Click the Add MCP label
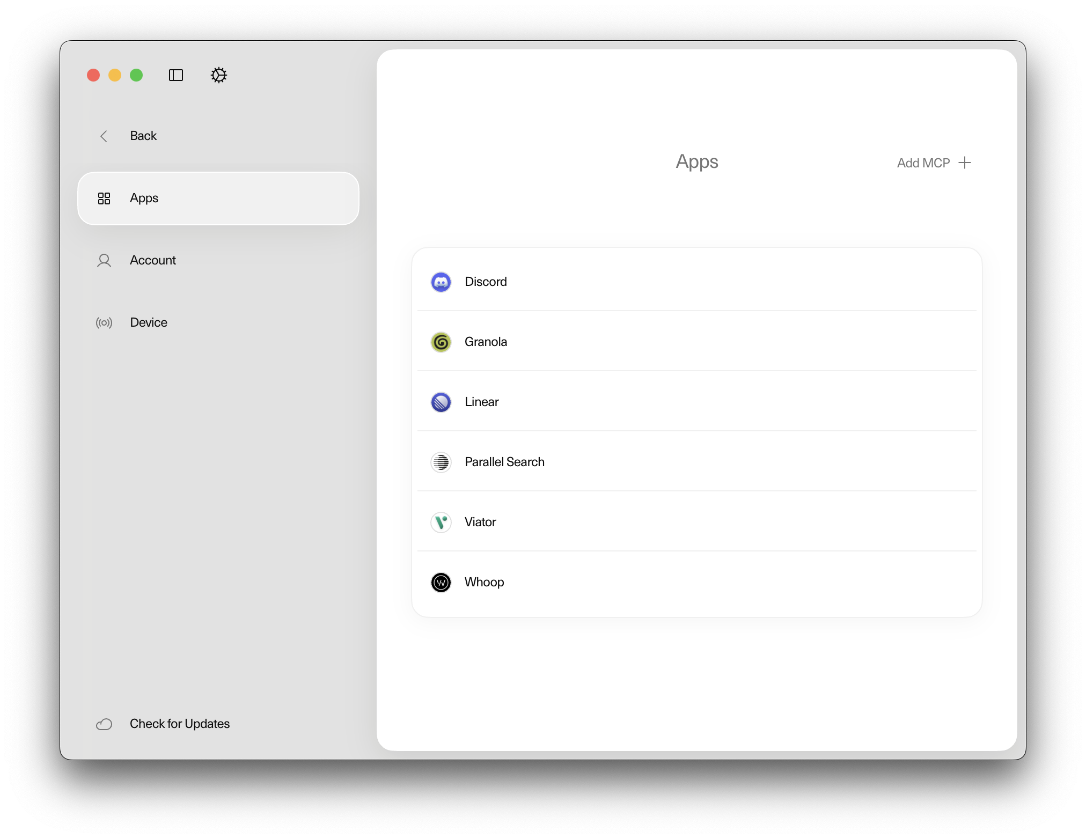 coord(923,163)
